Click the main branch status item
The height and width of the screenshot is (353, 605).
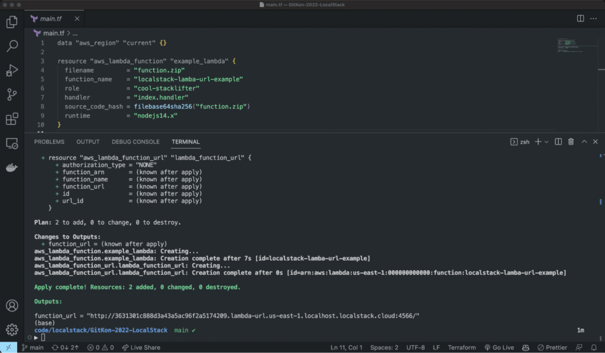coord(33,348)
